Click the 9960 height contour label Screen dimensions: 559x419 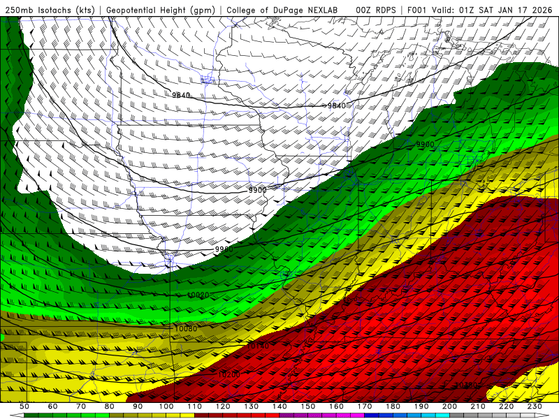[224, 249]
